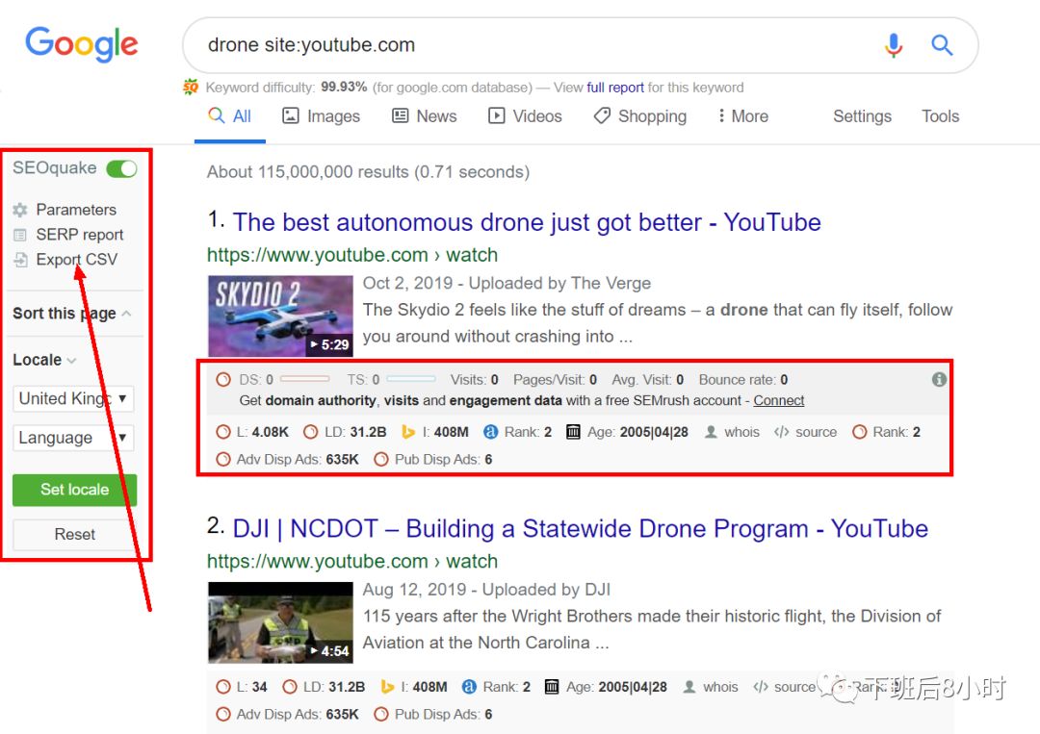Click the DS circle icon in first result
Screen dimensions: 1040x734
coord(223,380)
